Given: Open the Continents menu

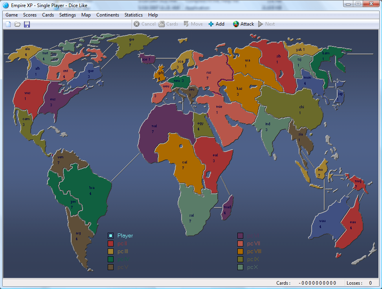Looking at the screenshot, I should click(107, 15).
